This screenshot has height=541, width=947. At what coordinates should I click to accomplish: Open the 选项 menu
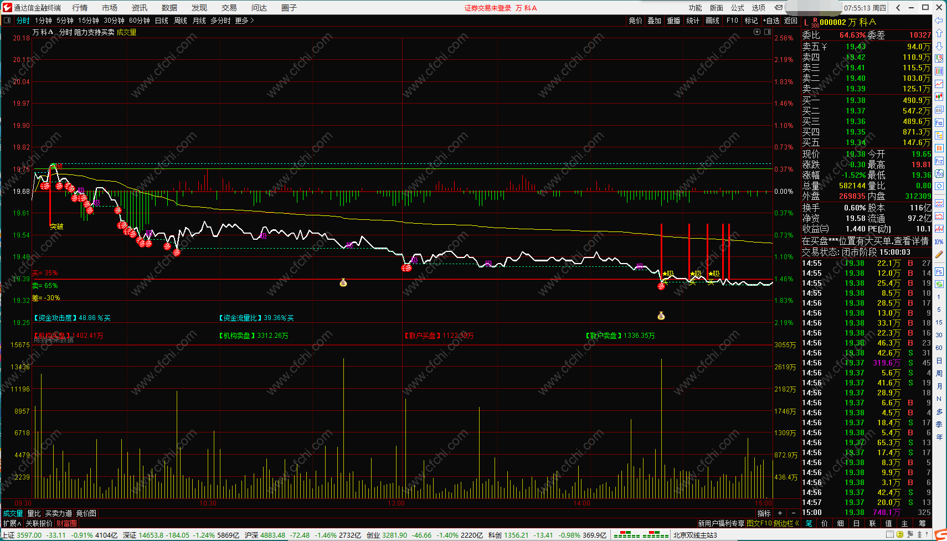coord(759,8)
